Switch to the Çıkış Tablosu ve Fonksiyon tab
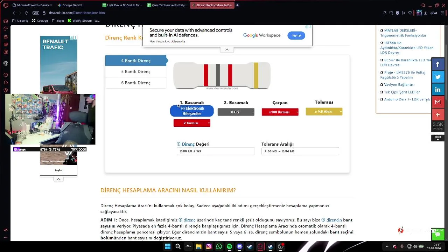448x252 pixels. (167, 5)
